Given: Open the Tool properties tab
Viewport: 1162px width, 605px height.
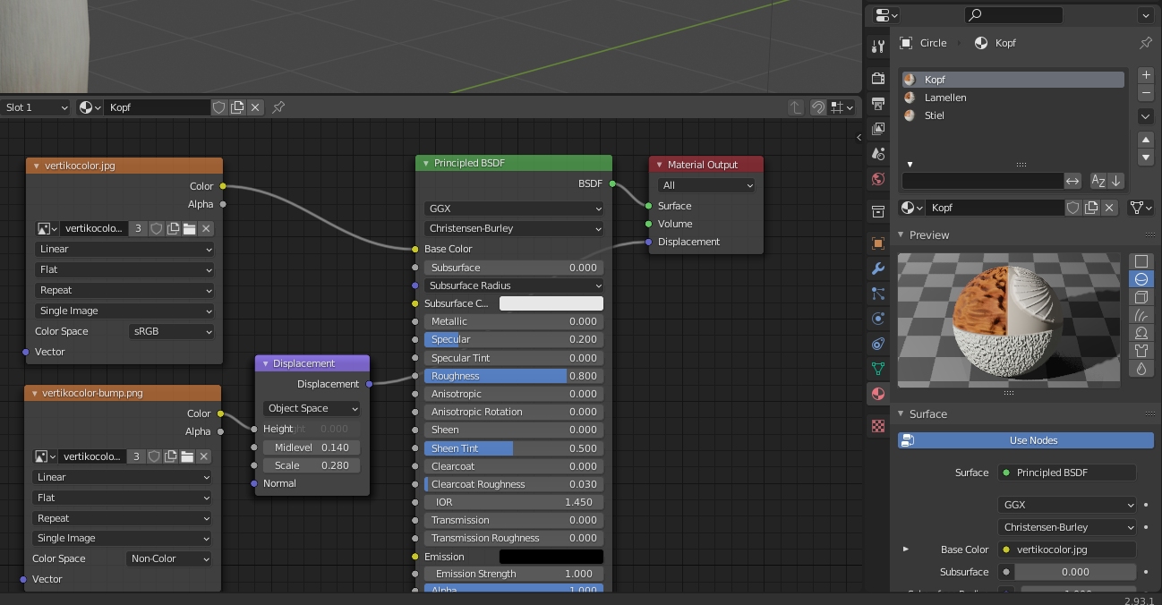Looking at the screenshot, I should pos(878,47).
